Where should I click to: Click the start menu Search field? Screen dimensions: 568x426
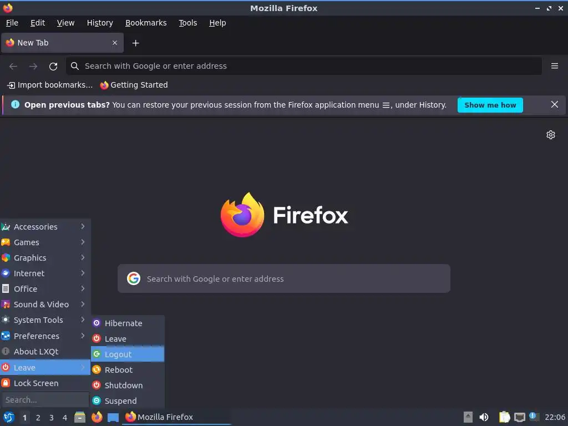[45, 400]
